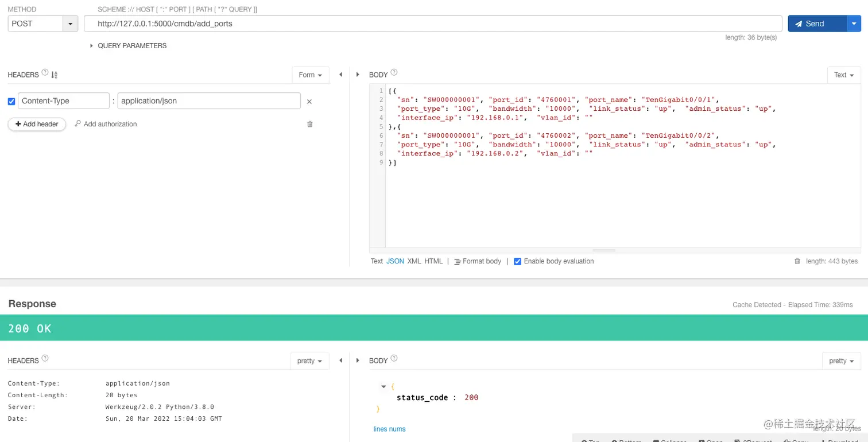This screenshot has width=868, height=442.
Task: Click the help icon next to response HEADERS
Action: 45,358
